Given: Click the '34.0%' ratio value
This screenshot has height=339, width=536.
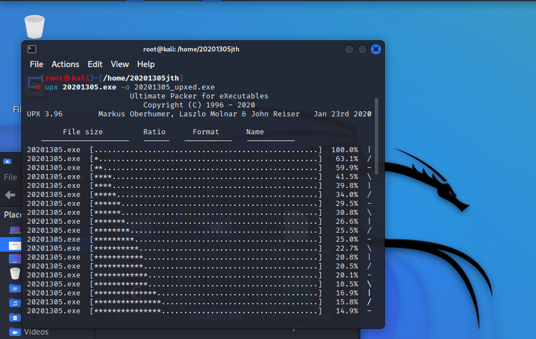Looking at the screenshot, I should (347, 195).
